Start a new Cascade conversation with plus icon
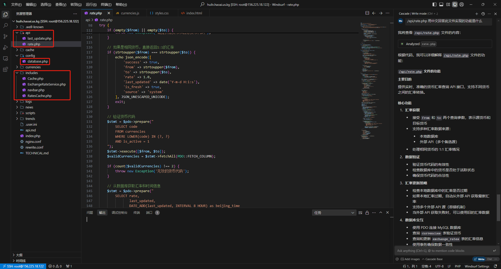 pos(477,14)
